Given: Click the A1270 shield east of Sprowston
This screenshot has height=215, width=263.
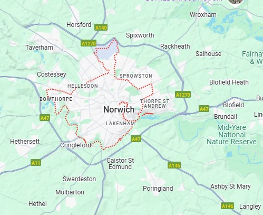Looking at the screenshot, I should click(183, 95).
